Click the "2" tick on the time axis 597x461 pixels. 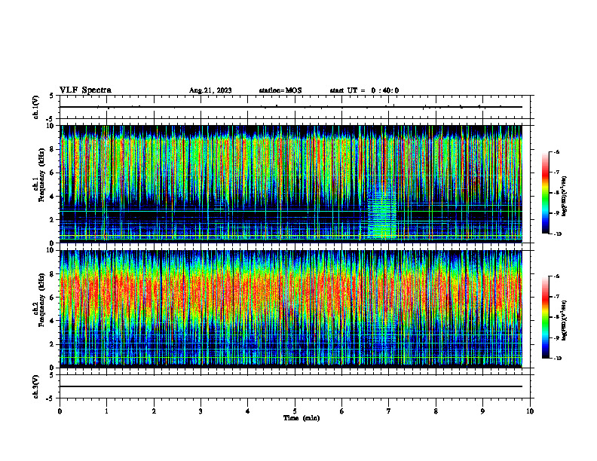point(154,411)
